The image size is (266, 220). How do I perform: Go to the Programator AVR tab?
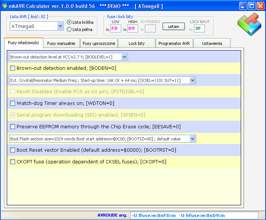174,43
